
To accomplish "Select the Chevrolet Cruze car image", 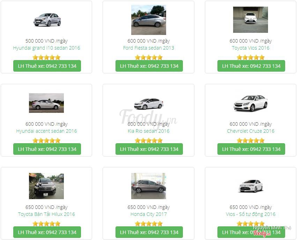I will click(250, 103).
